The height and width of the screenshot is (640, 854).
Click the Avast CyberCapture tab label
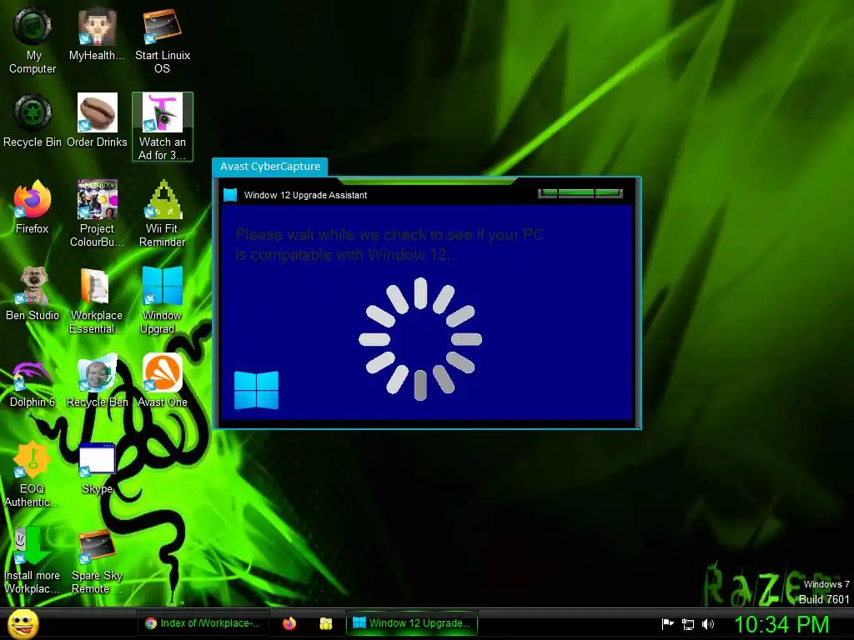pos(270,167)
